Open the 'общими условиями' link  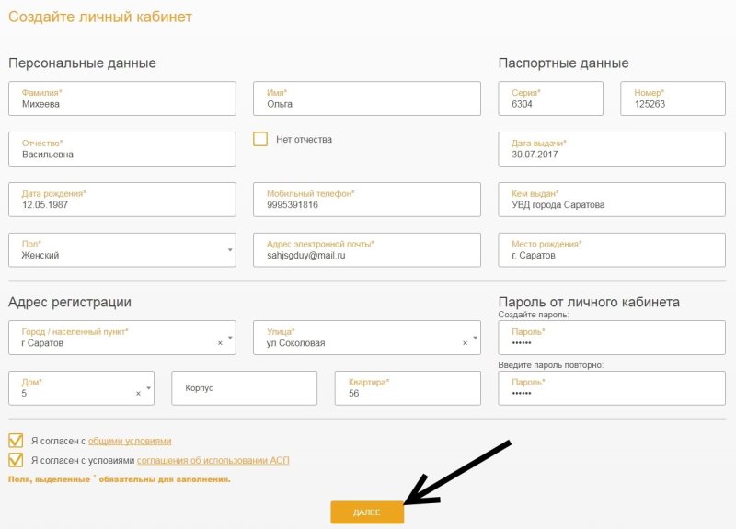click(x=129, y=441)
